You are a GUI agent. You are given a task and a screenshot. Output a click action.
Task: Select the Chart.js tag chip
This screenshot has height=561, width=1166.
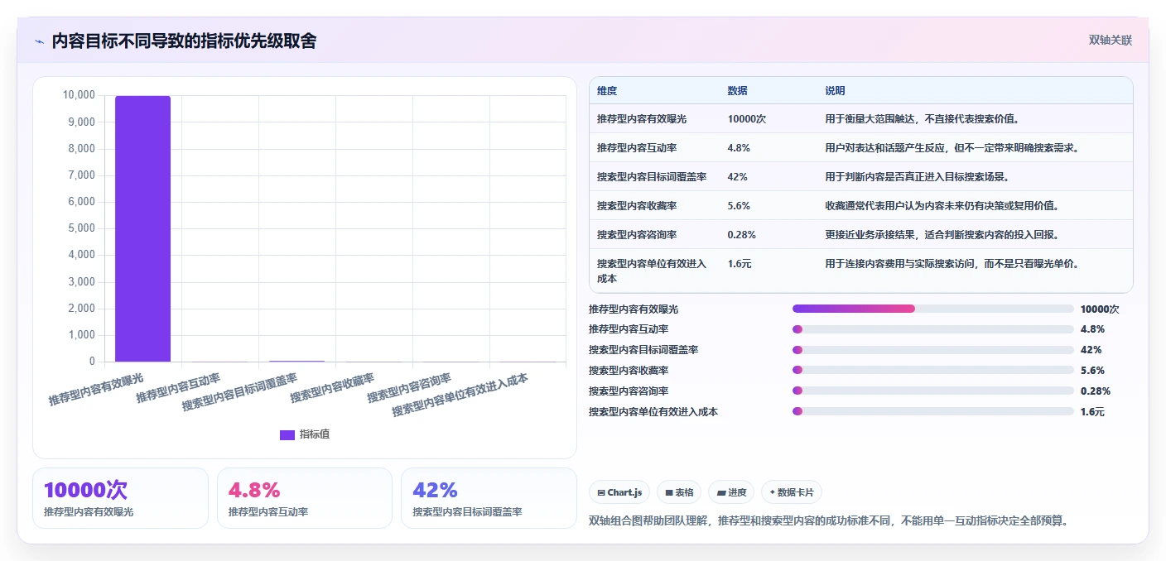[x=619, y=492]
